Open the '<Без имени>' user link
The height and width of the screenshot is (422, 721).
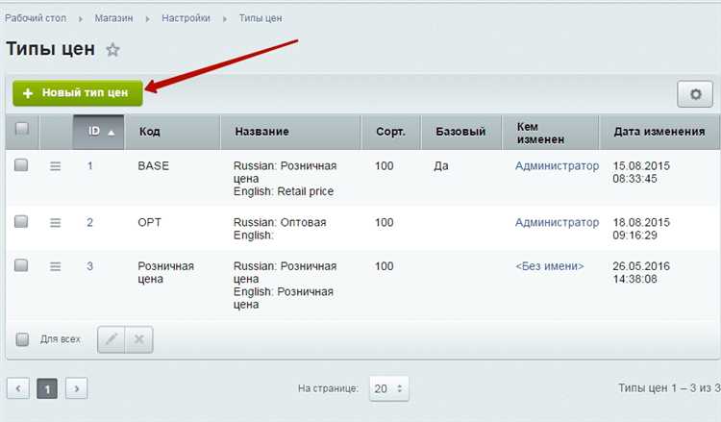550,266
